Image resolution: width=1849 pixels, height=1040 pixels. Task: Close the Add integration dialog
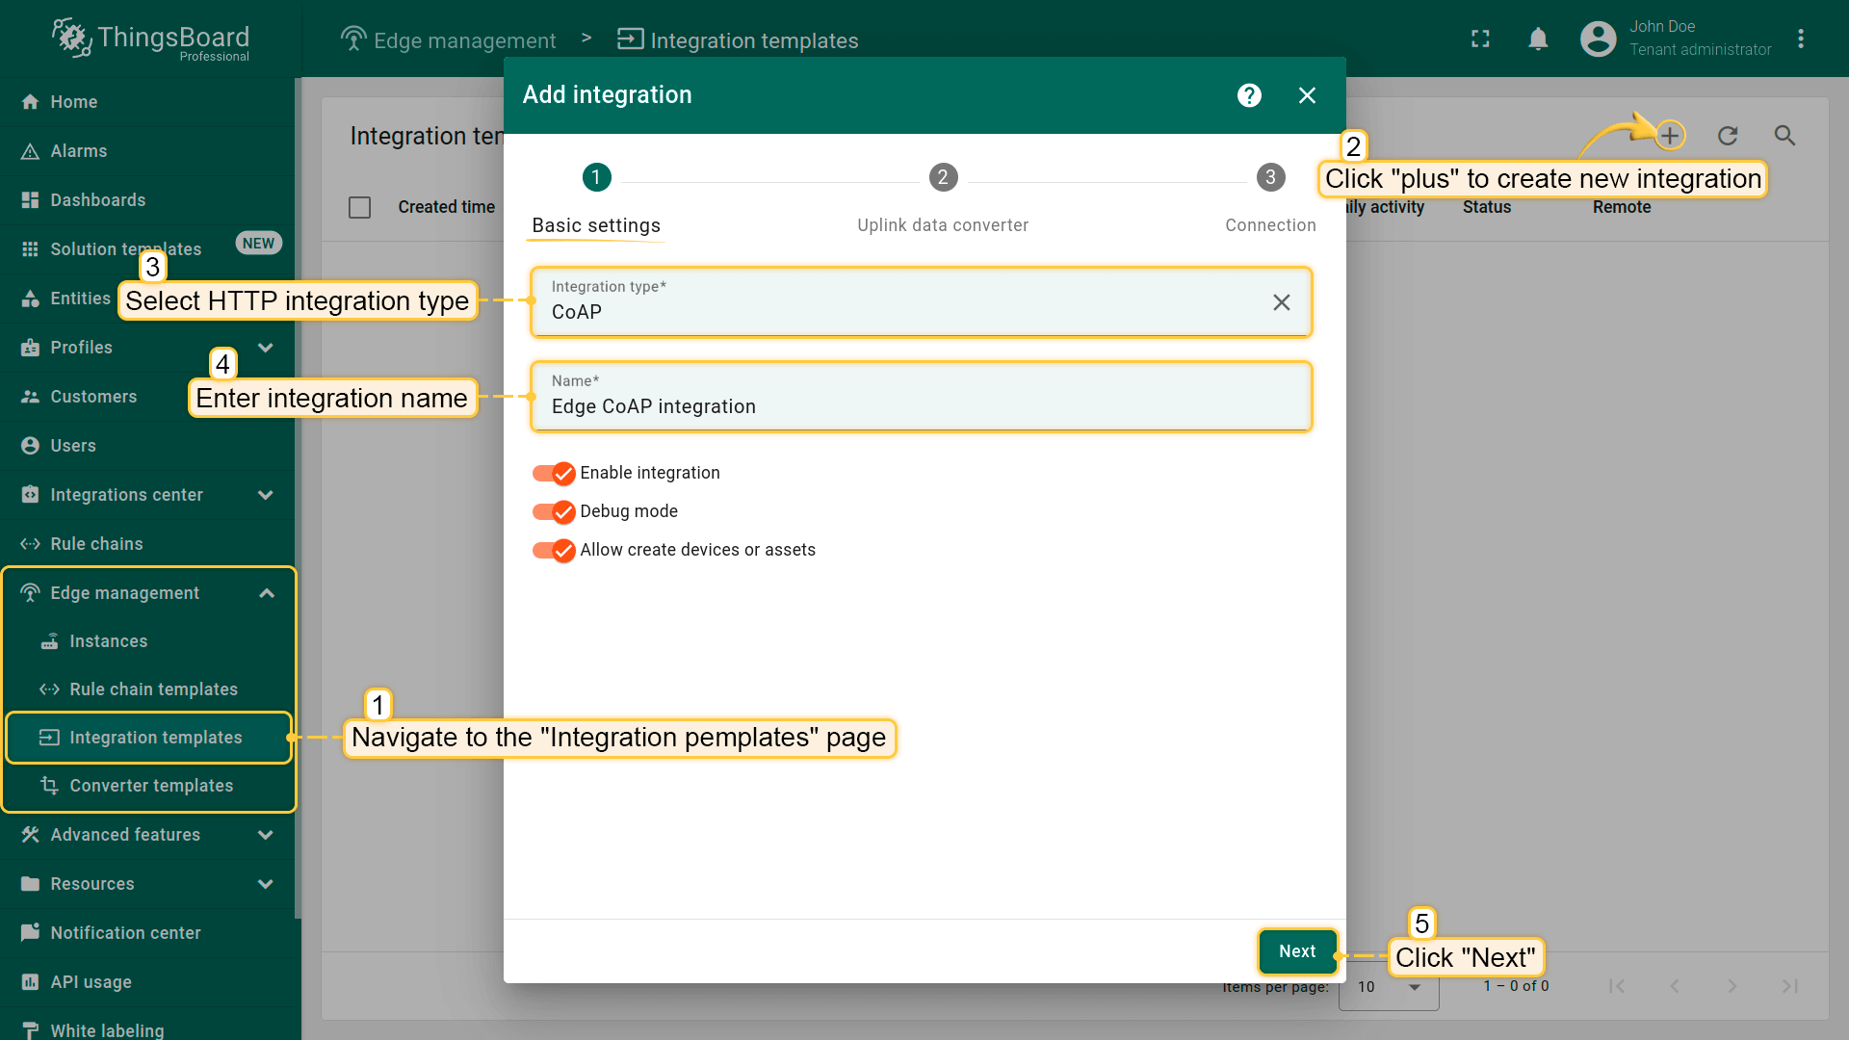[1307, 95]
